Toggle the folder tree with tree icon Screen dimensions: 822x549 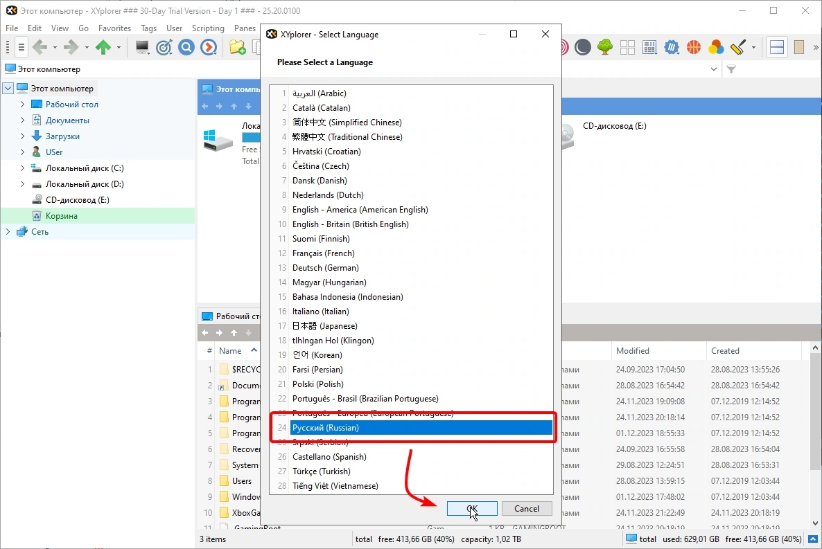tap(605, 47)
